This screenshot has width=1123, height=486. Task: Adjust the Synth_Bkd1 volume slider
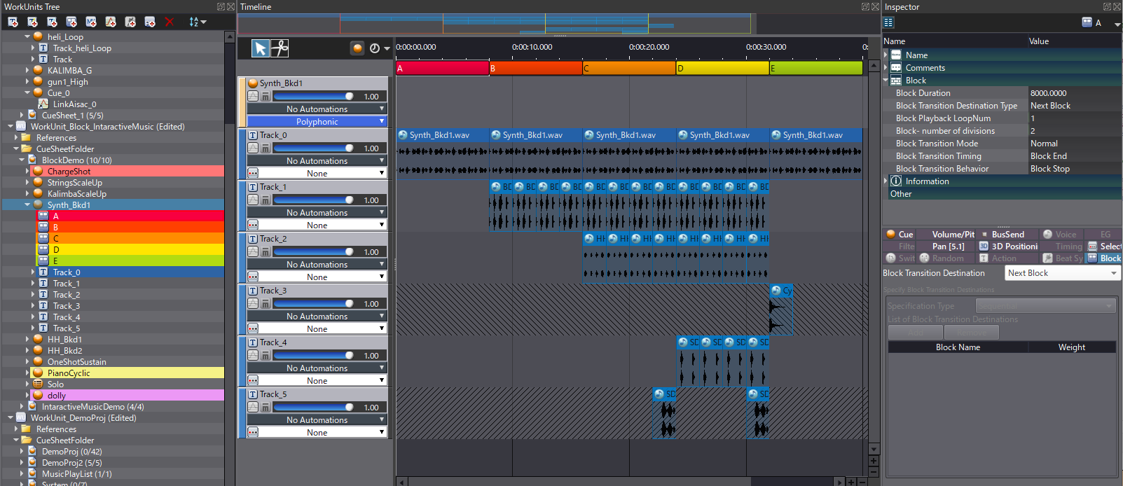pos(313,97)
